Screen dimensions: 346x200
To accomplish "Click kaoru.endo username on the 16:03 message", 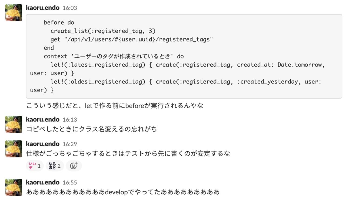I will click(x=42, y=8).
